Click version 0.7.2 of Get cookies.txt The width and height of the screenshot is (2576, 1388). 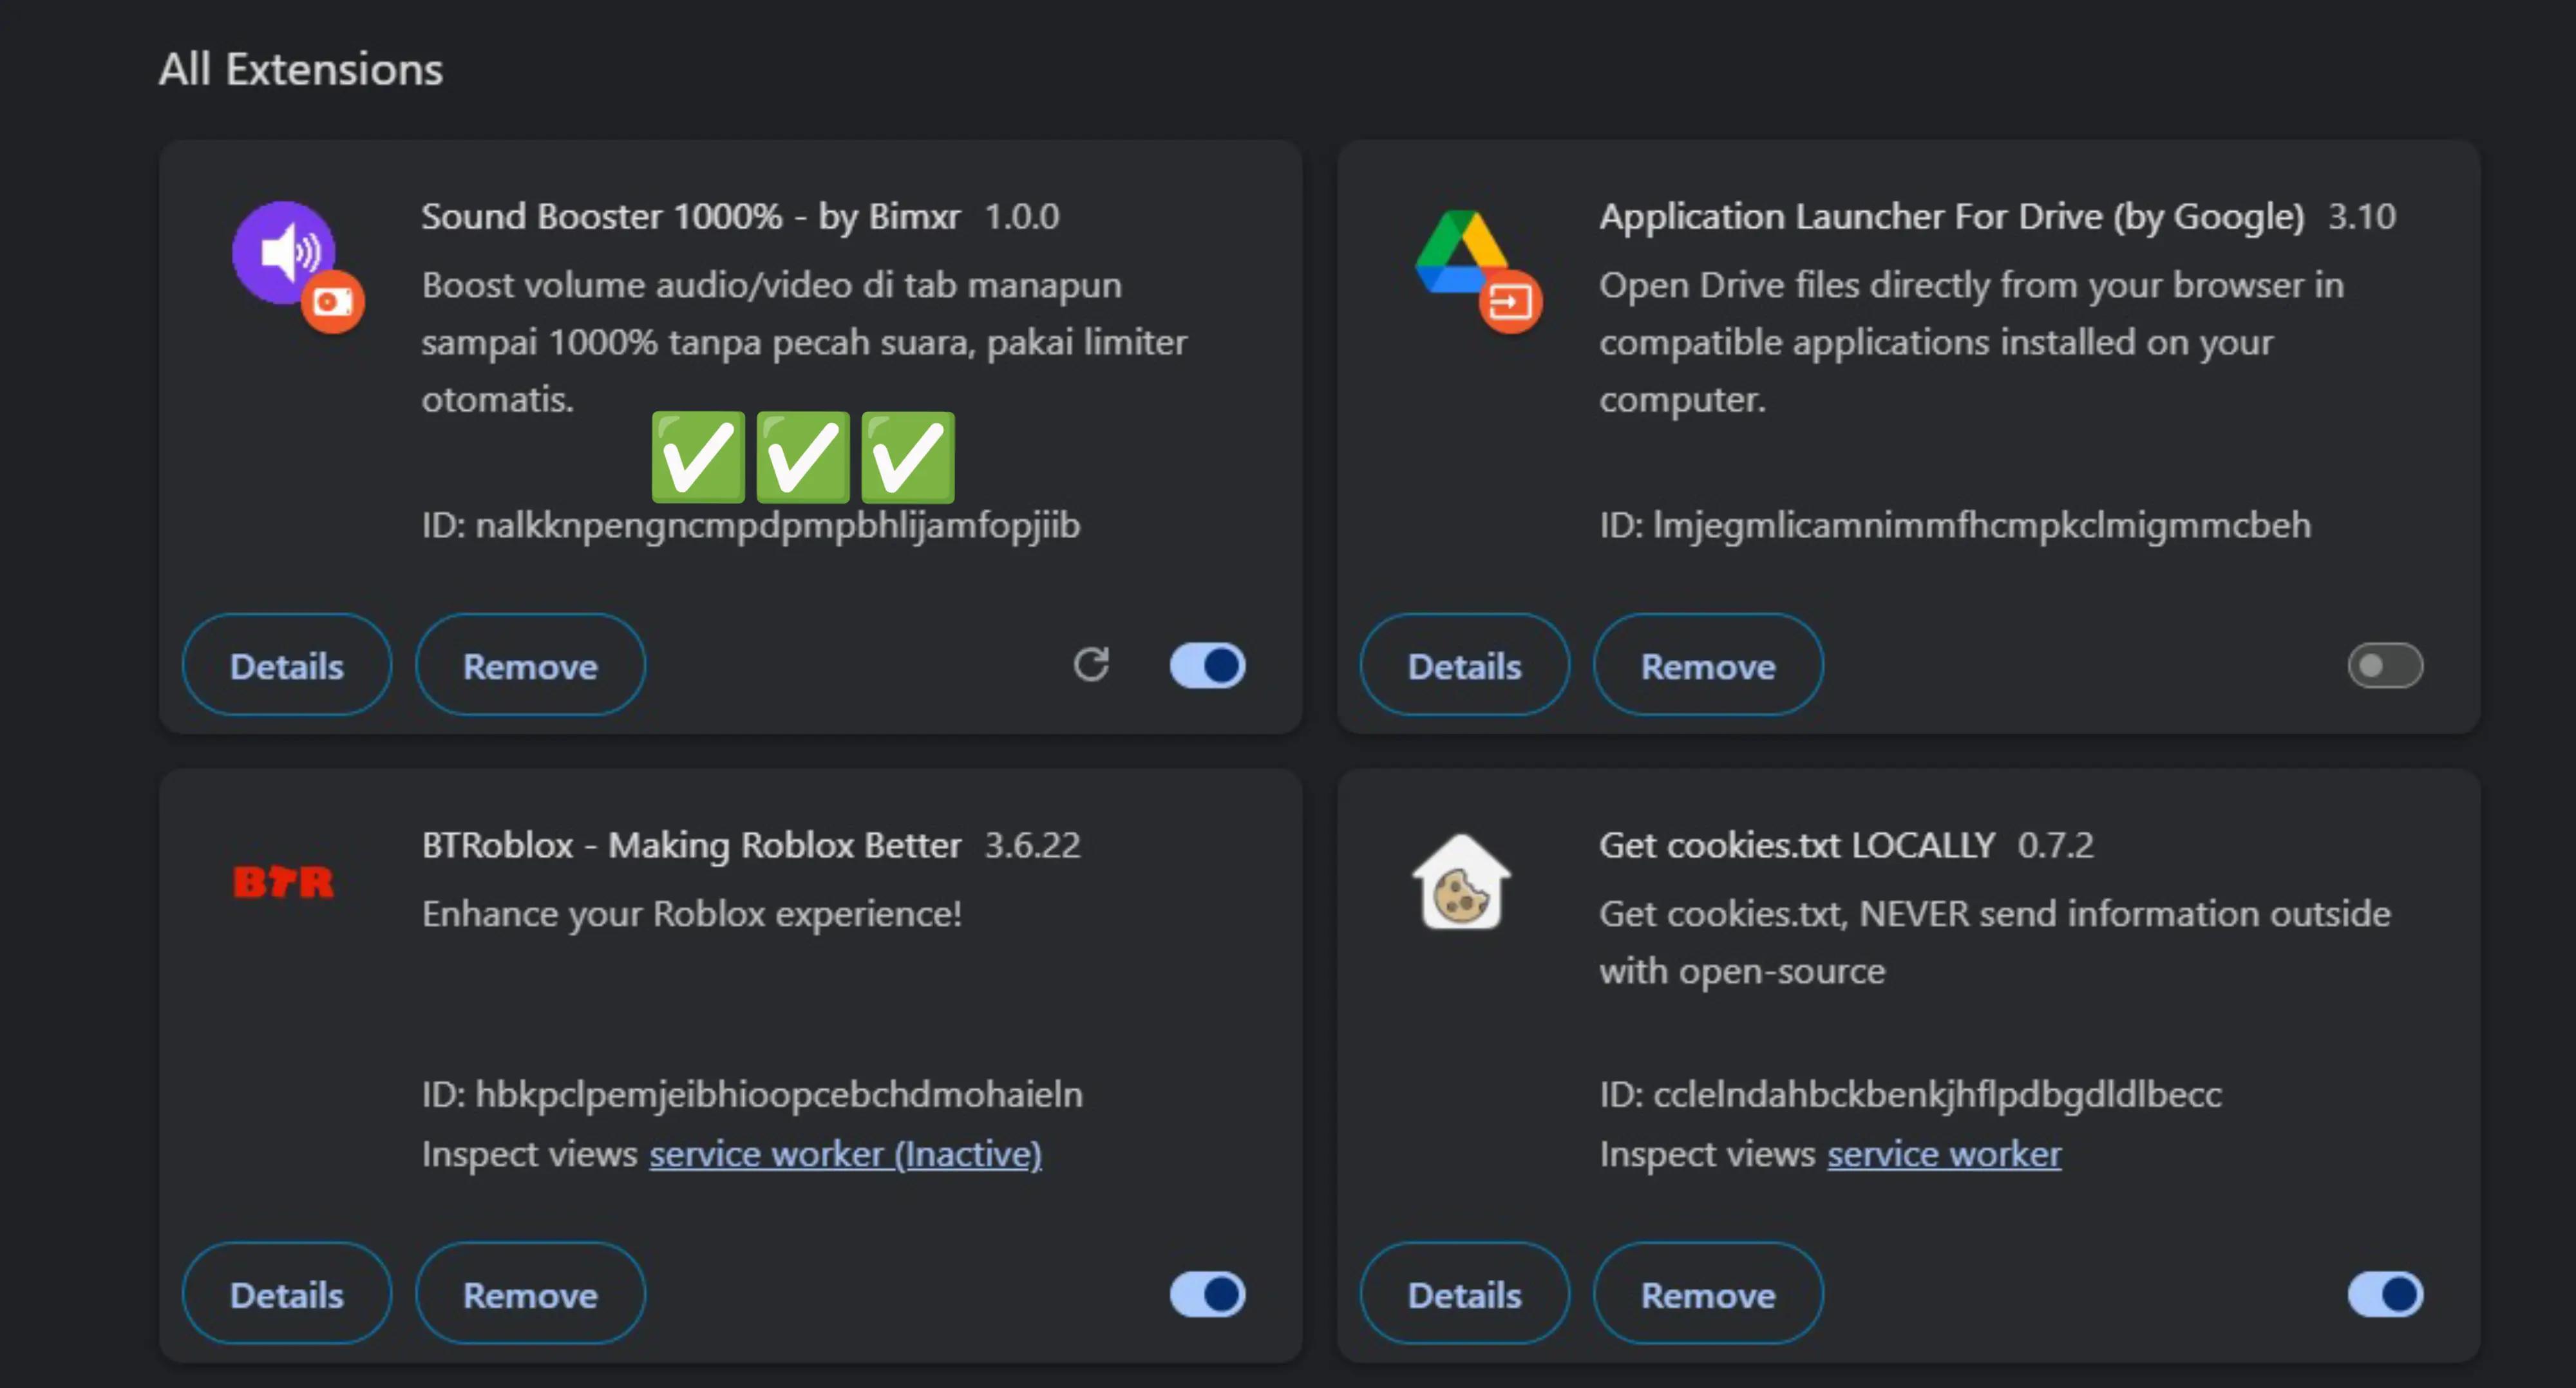(x=2055, y=845)
